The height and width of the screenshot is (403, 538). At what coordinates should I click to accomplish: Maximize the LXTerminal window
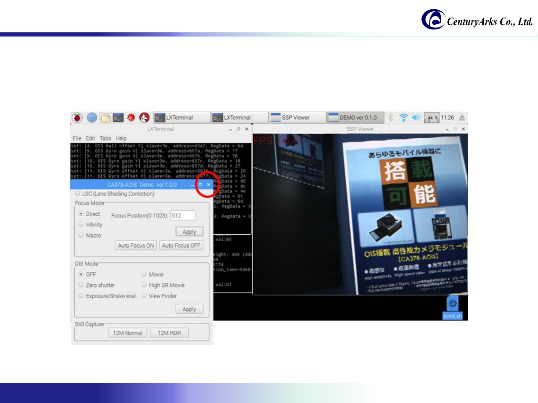click(239, 129)
